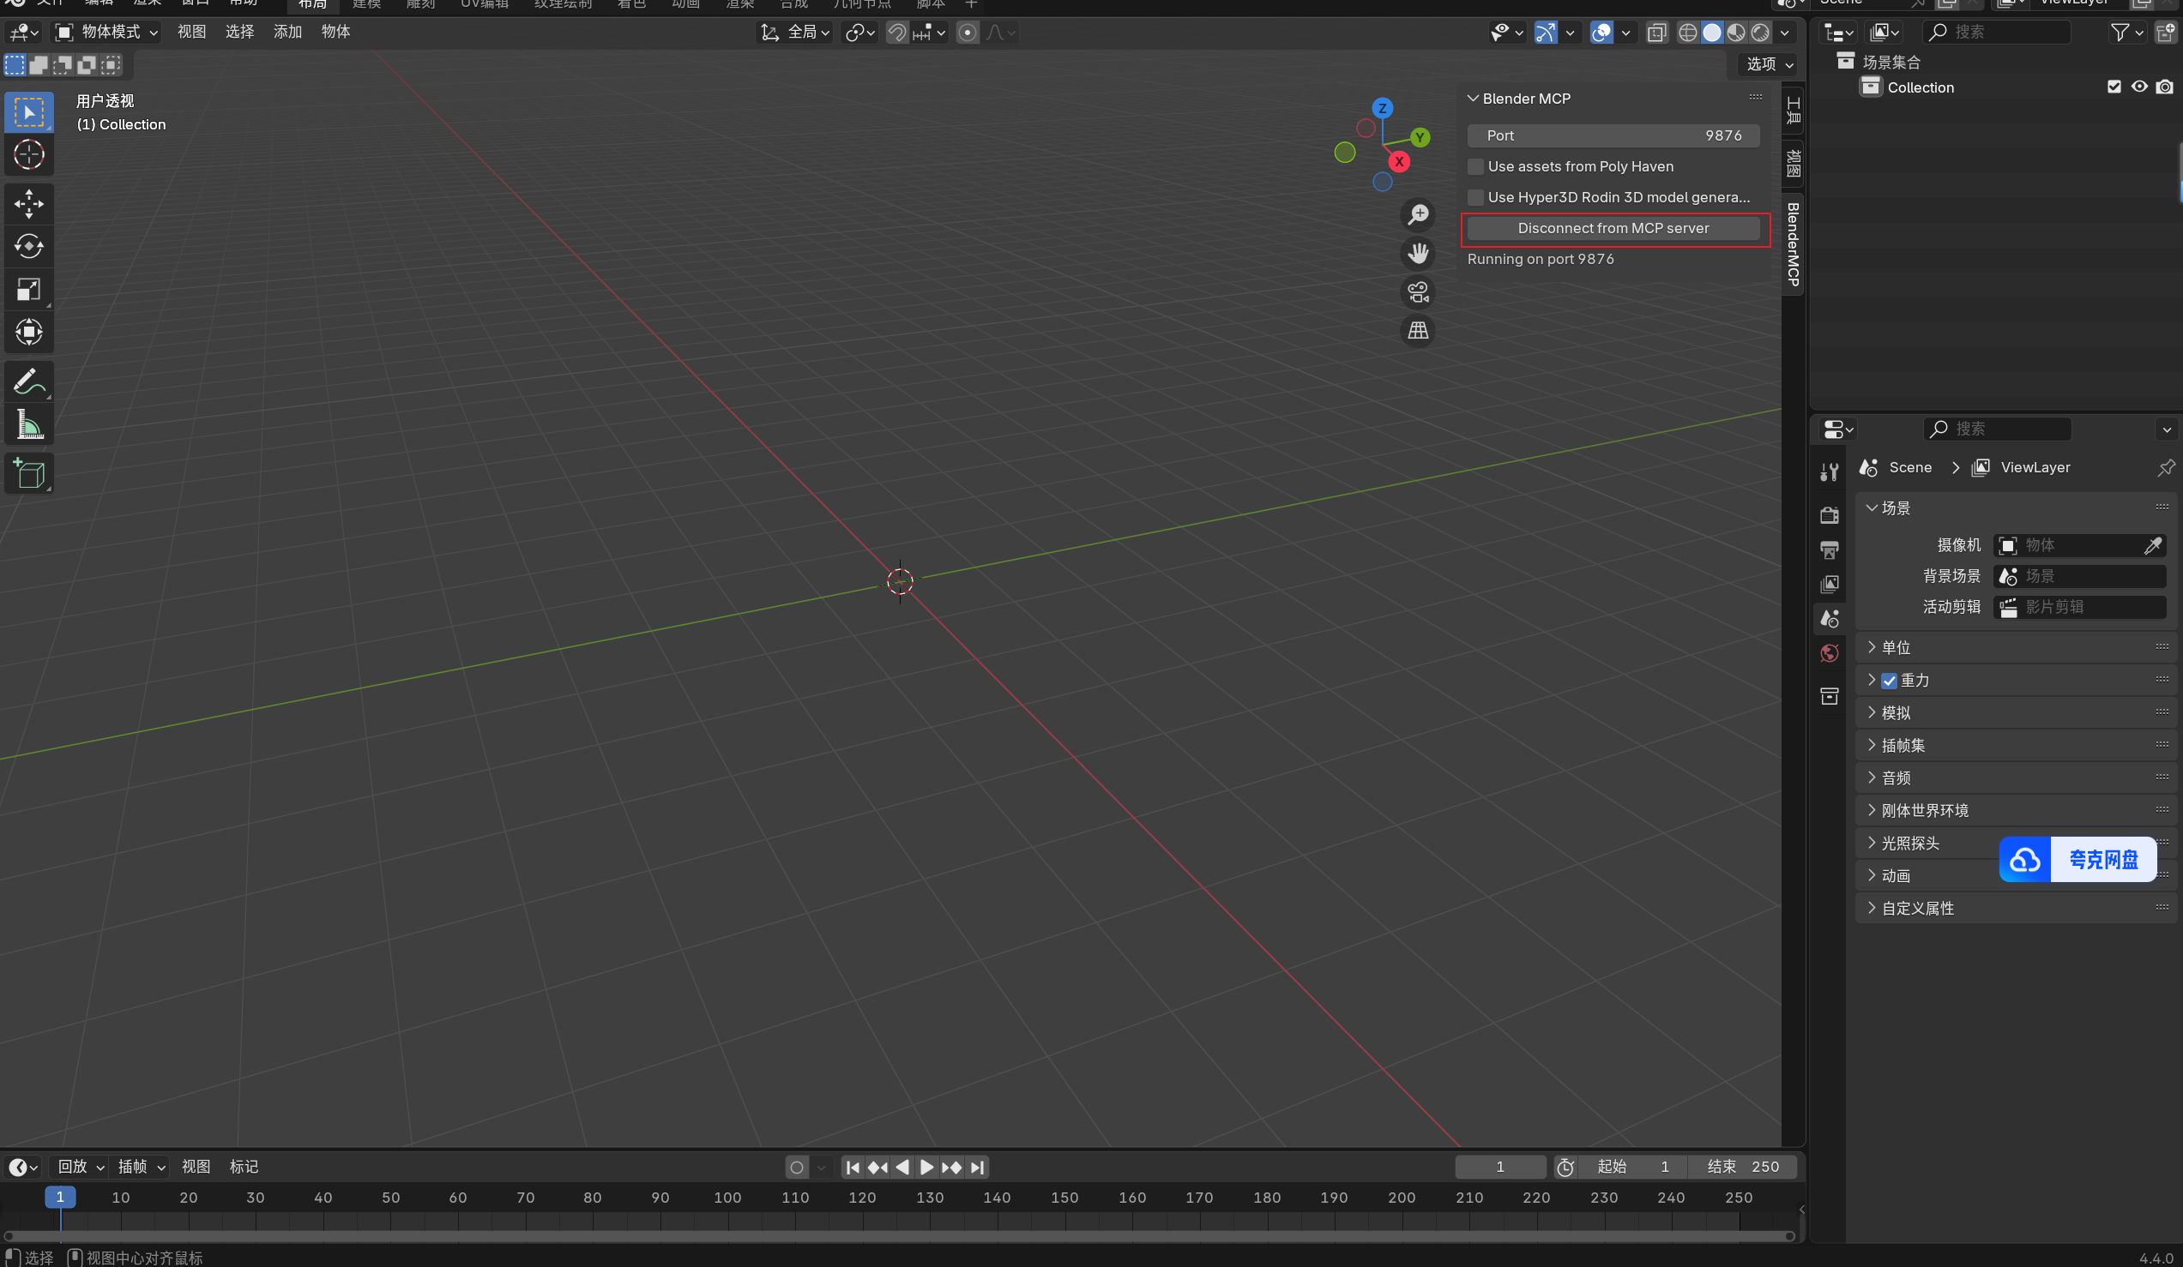Click the Add Cube tool icon
This screenshot has width=2183, height=1267.
point(28,474)
